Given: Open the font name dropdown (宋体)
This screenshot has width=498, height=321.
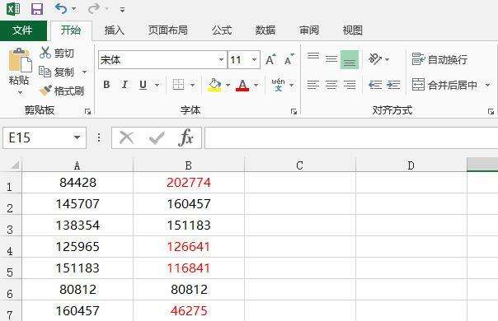Looking at the screenshot, I should (221, 59).
